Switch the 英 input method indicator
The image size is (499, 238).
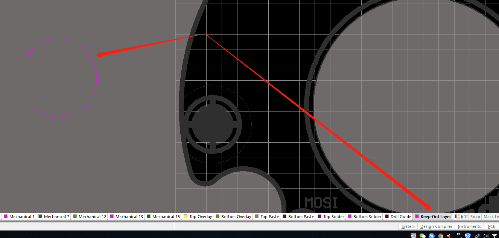point(494,236)
